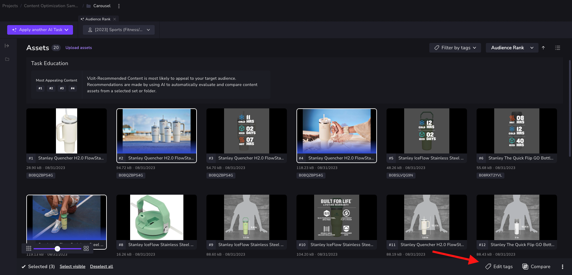
Task: Select the #3 cold hours infographic asset
Action: click(247, 131)
